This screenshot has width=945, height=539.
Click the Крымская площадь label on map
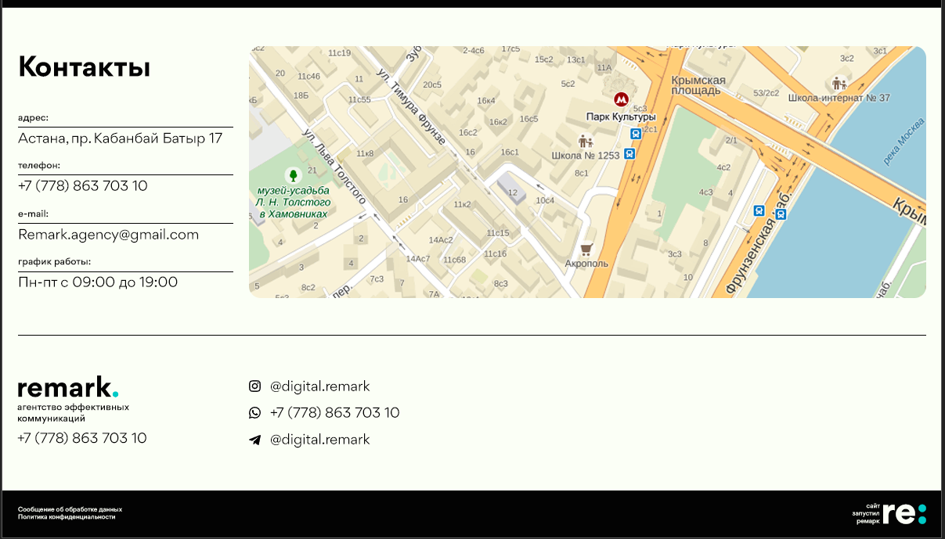click(698, 85)
